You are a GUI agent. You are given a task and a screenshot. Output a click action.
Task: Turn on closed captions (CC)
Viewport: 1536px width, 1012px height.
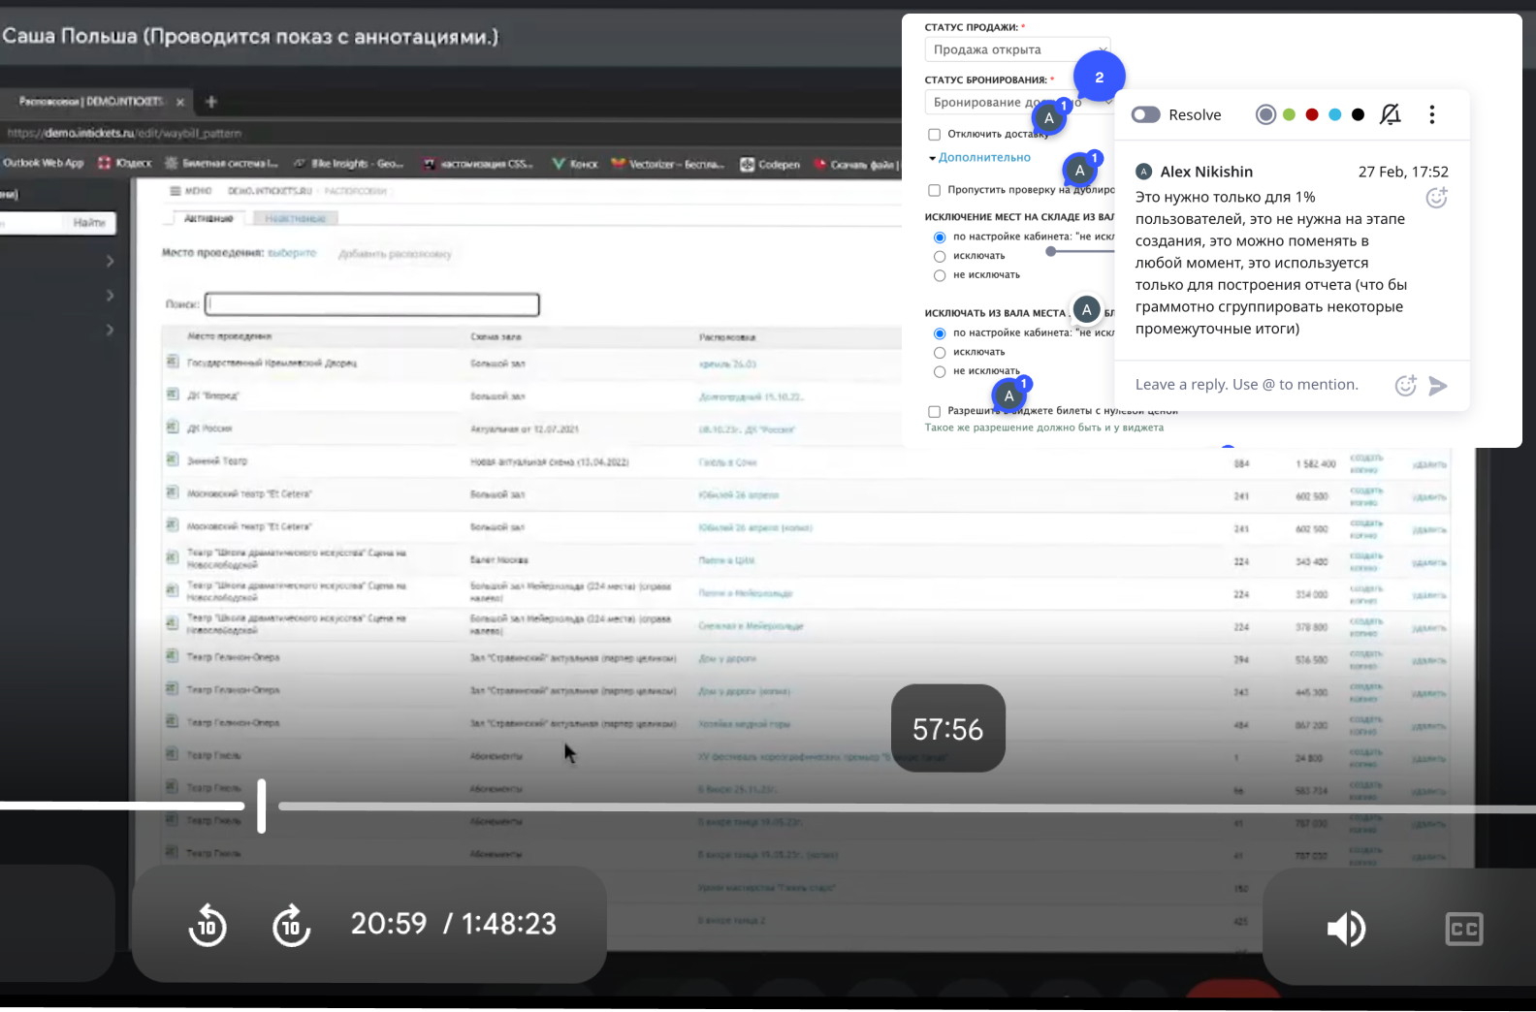click(x=1463, y=929)
